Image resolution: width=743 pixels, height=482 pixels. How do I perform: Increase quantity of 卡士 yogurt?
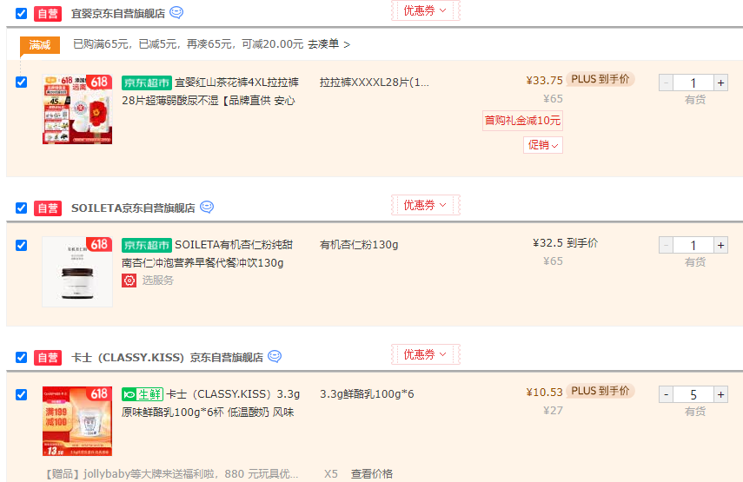pos(720,394)
